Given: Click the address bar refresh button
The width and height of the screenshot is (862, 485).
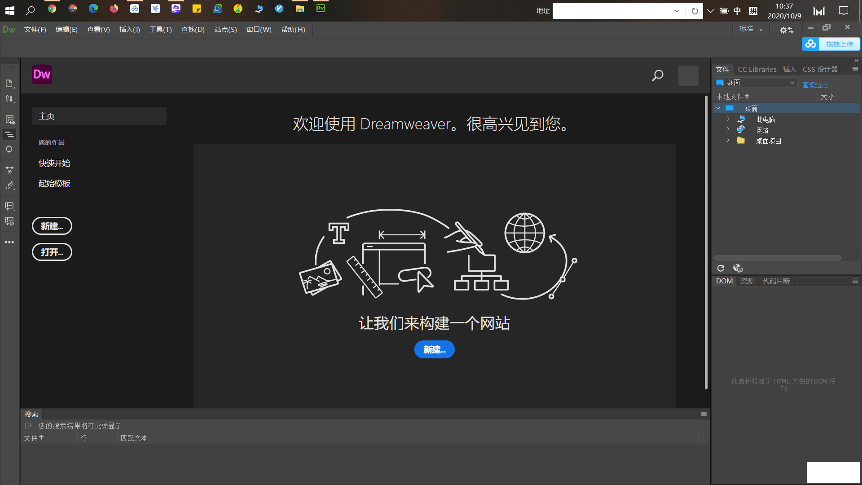Looking at the screenshot, I should [695, 11].
